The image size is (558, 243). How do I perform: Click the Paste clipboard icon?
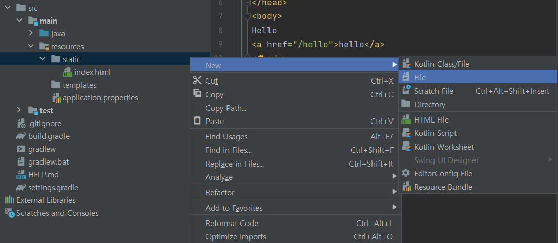coord(197,121)
